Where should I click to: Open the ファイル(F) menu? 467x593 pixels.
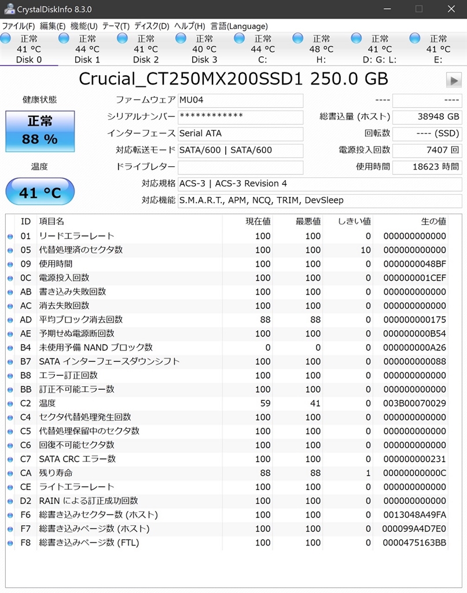click(x=19, y=26)
